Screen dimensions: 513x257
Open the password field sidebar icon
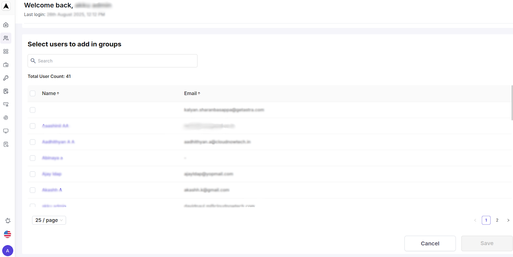coord(6,104)
